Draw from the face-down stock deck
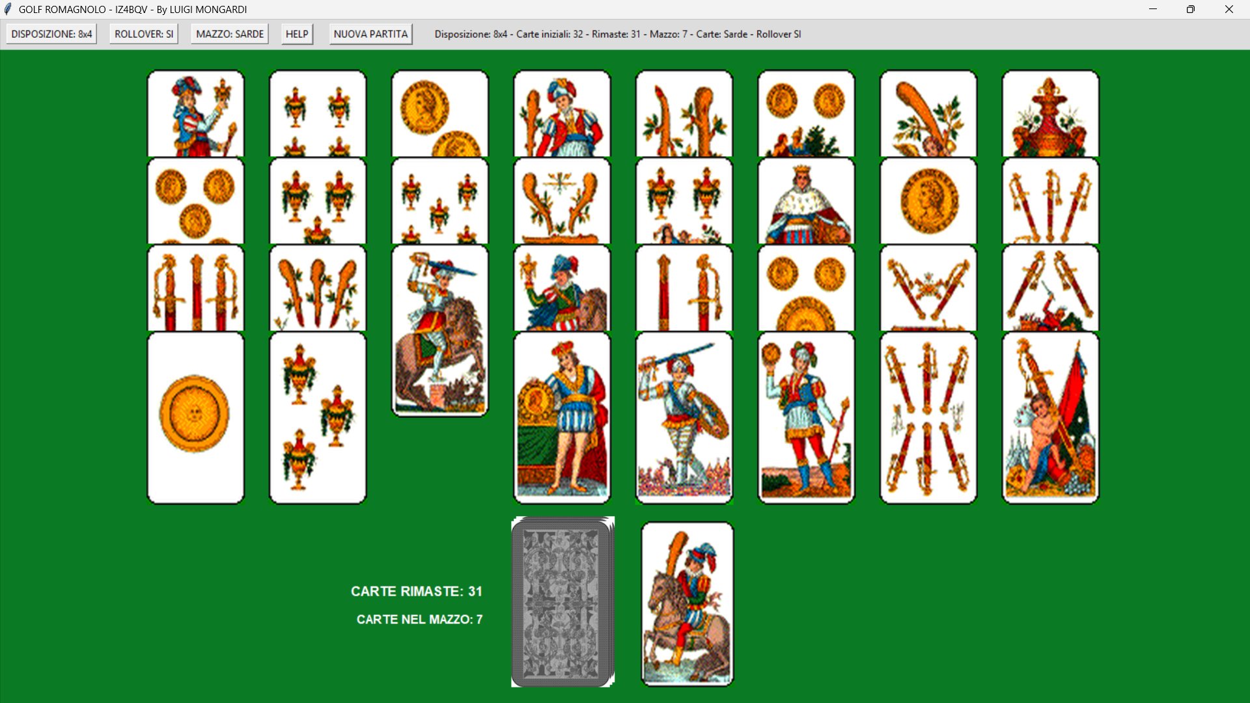 pos(563,602)
